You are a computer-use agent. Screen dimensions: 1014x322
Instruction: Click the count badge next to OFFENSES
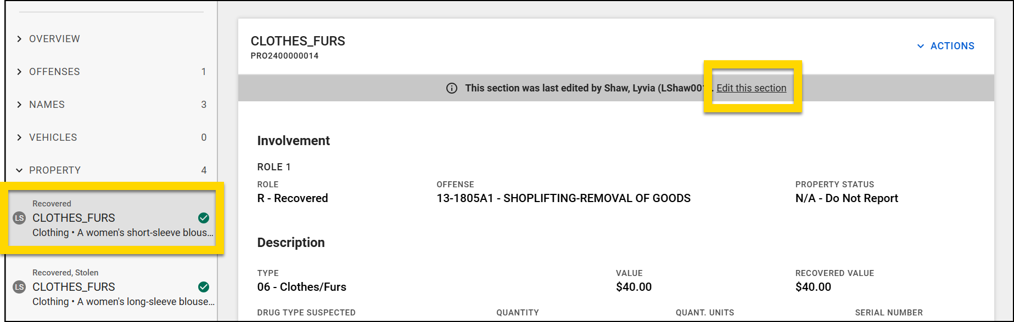[x=204, y=71]
